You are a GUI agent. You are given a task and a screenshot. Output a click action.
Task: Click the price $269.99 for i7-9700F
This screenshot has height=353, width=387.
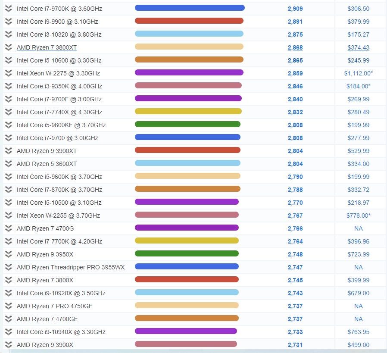(x=359, y=99)
